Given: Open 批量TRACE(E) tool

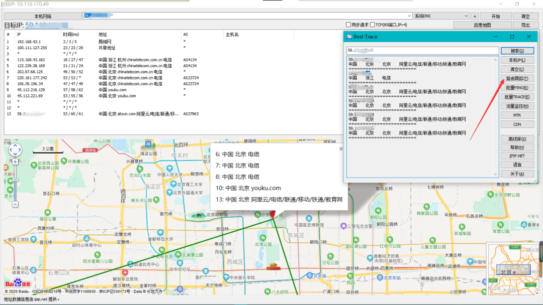Looking at the screenshot, I should [x=517, y=97].
